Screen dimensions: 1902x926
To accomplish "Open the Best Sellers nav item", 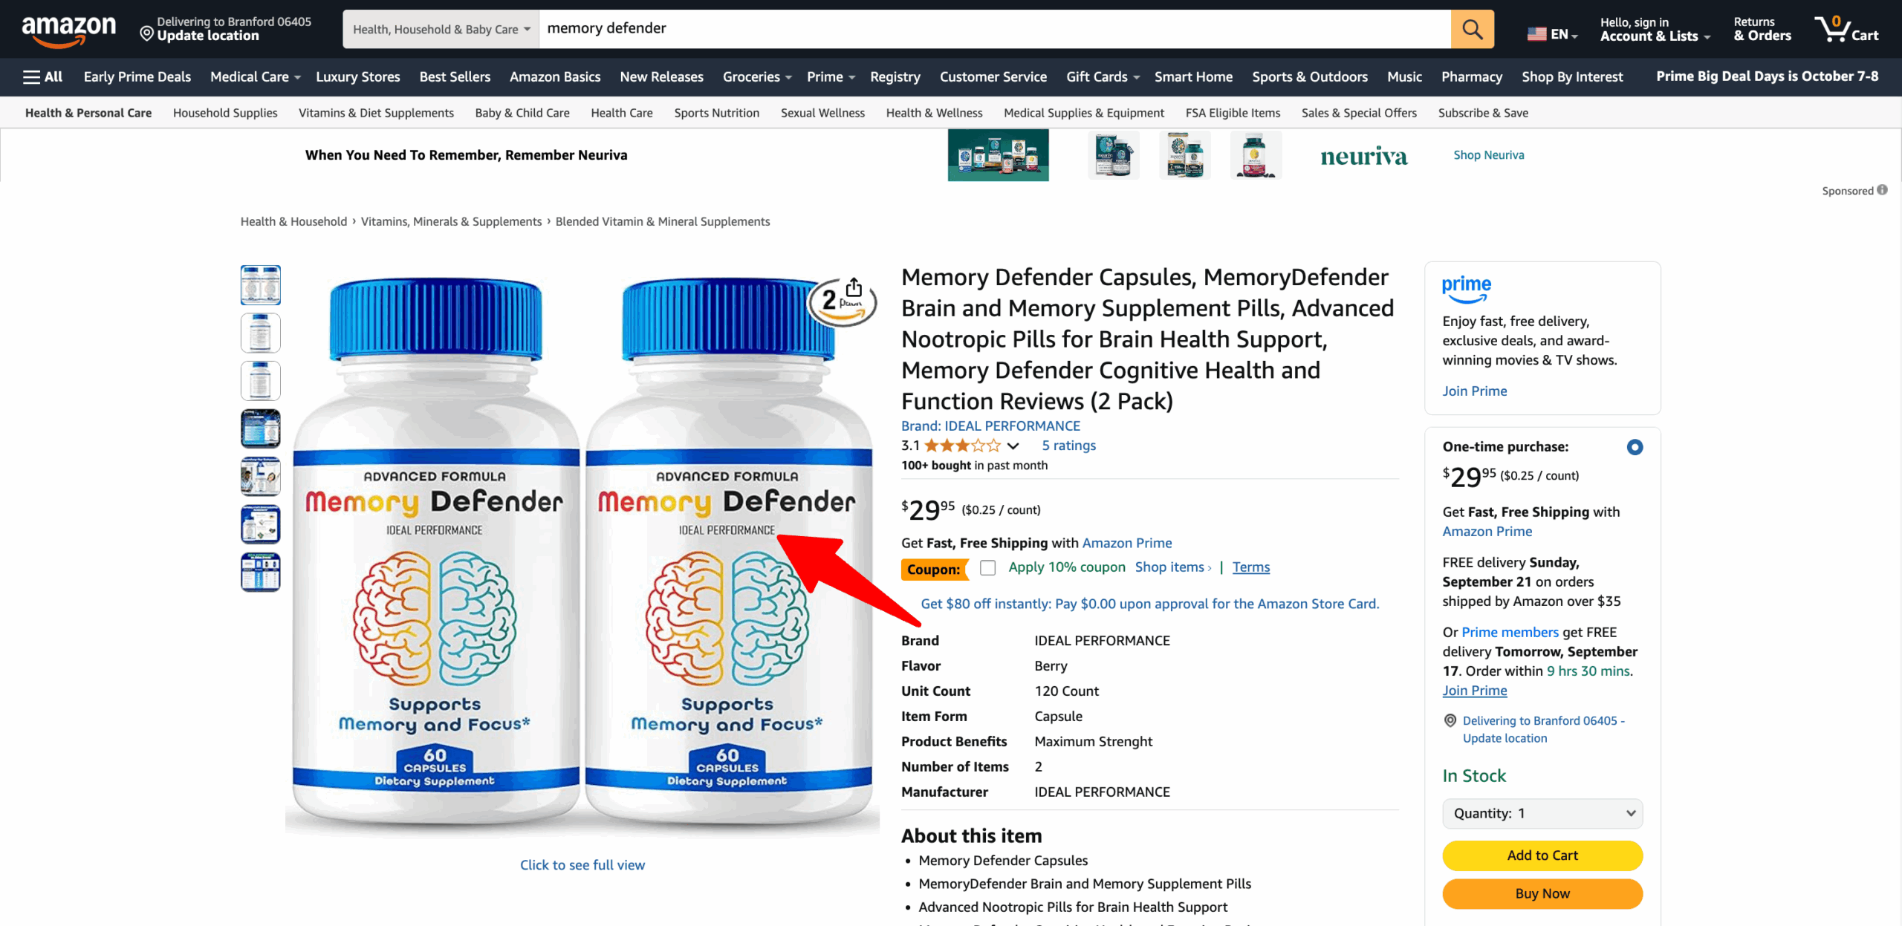I will click(455, 76).
